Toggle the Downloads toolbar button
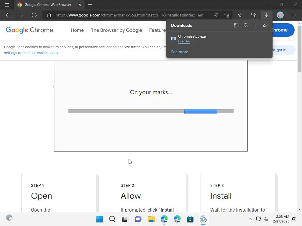The image size is (302, 226). click(267, 15)
